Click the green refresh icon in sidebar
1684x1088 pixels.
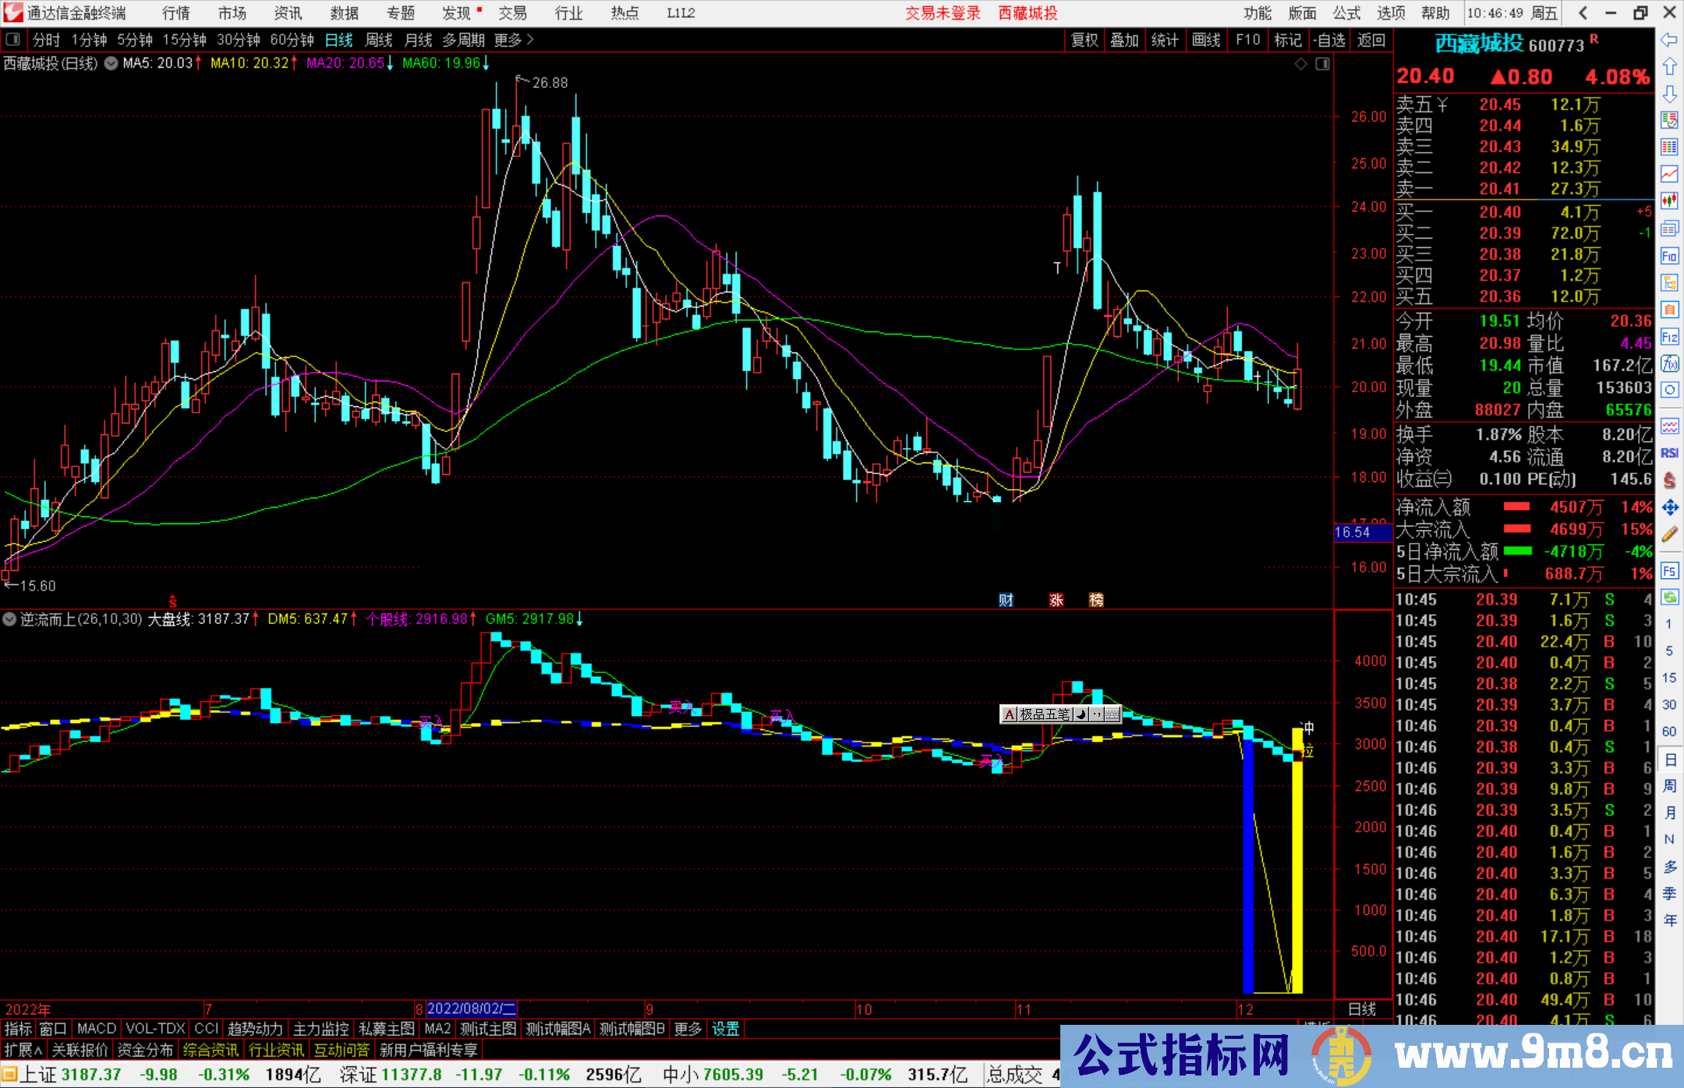1669,597
